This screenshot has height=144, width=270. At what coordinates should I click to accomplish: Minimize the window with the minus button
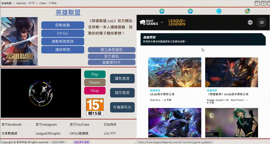[257, 3]
